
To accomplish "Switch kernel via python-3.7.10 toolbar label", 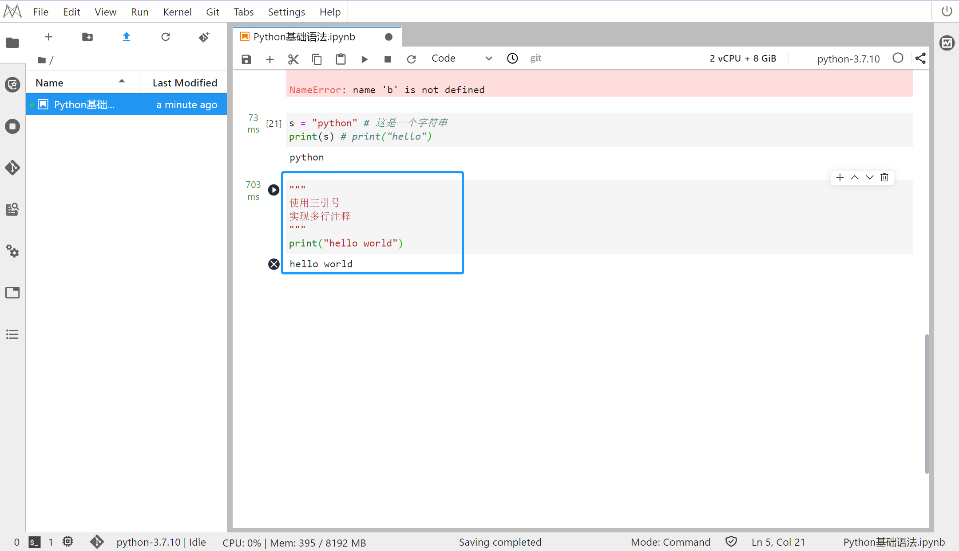I will 848,59.
